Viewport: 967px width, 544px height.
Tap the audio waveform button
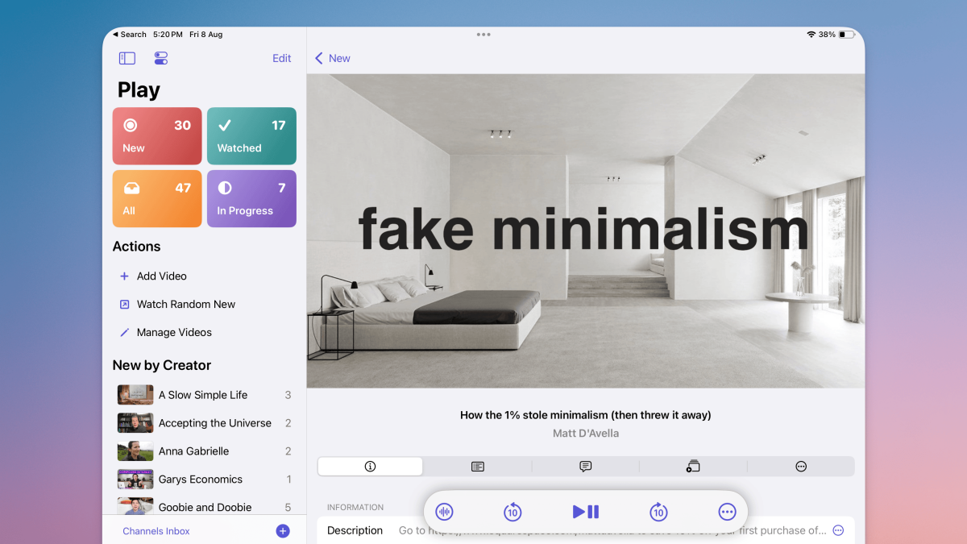(444, 512)
